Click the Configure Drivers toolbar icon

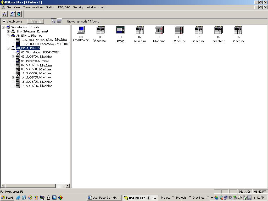12,14
